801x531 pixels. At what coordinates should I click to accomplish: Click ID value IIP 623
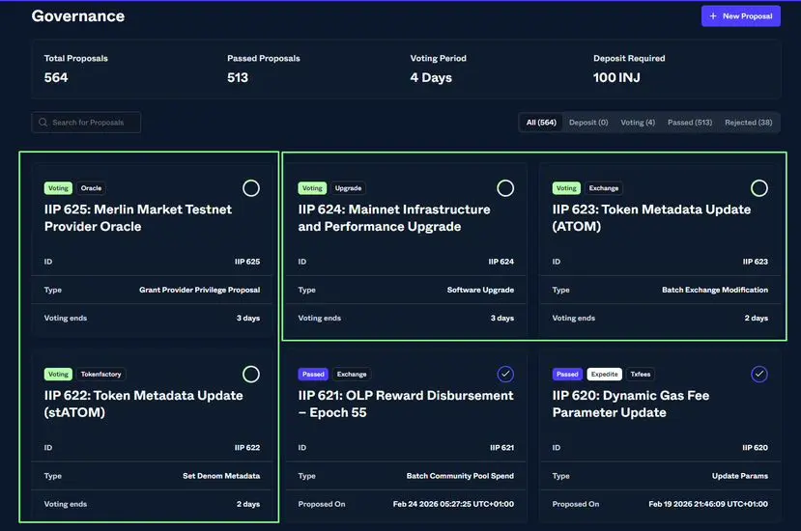[755, 262]
